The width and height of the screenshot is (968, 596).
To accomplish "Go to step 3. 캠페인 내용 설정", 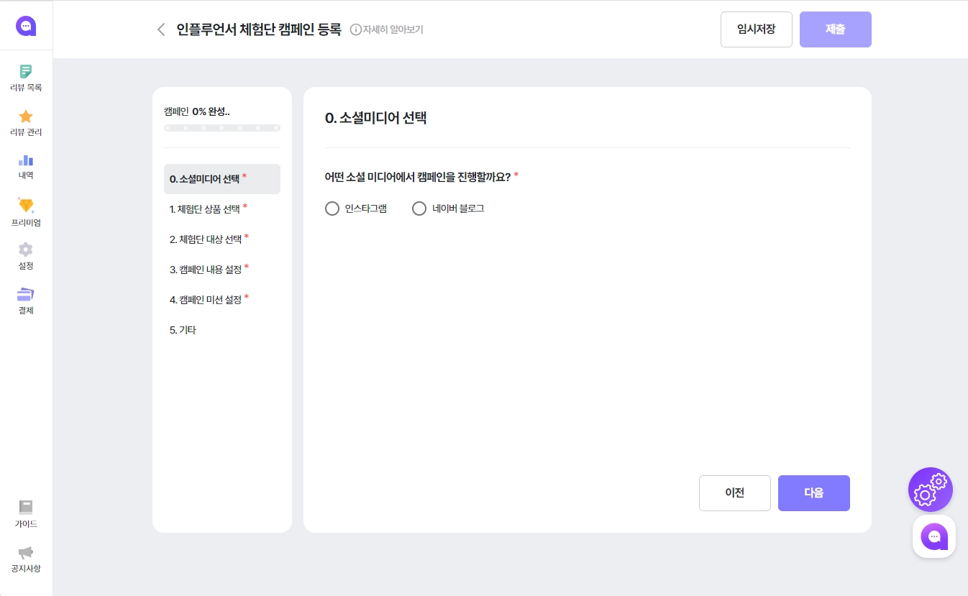I will [x=206, y=270].
